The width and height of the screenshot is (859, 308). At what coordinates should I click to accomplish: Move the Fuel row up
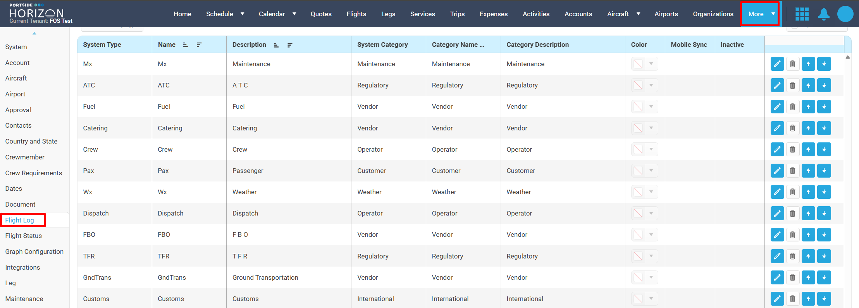[x=808, y=107]
